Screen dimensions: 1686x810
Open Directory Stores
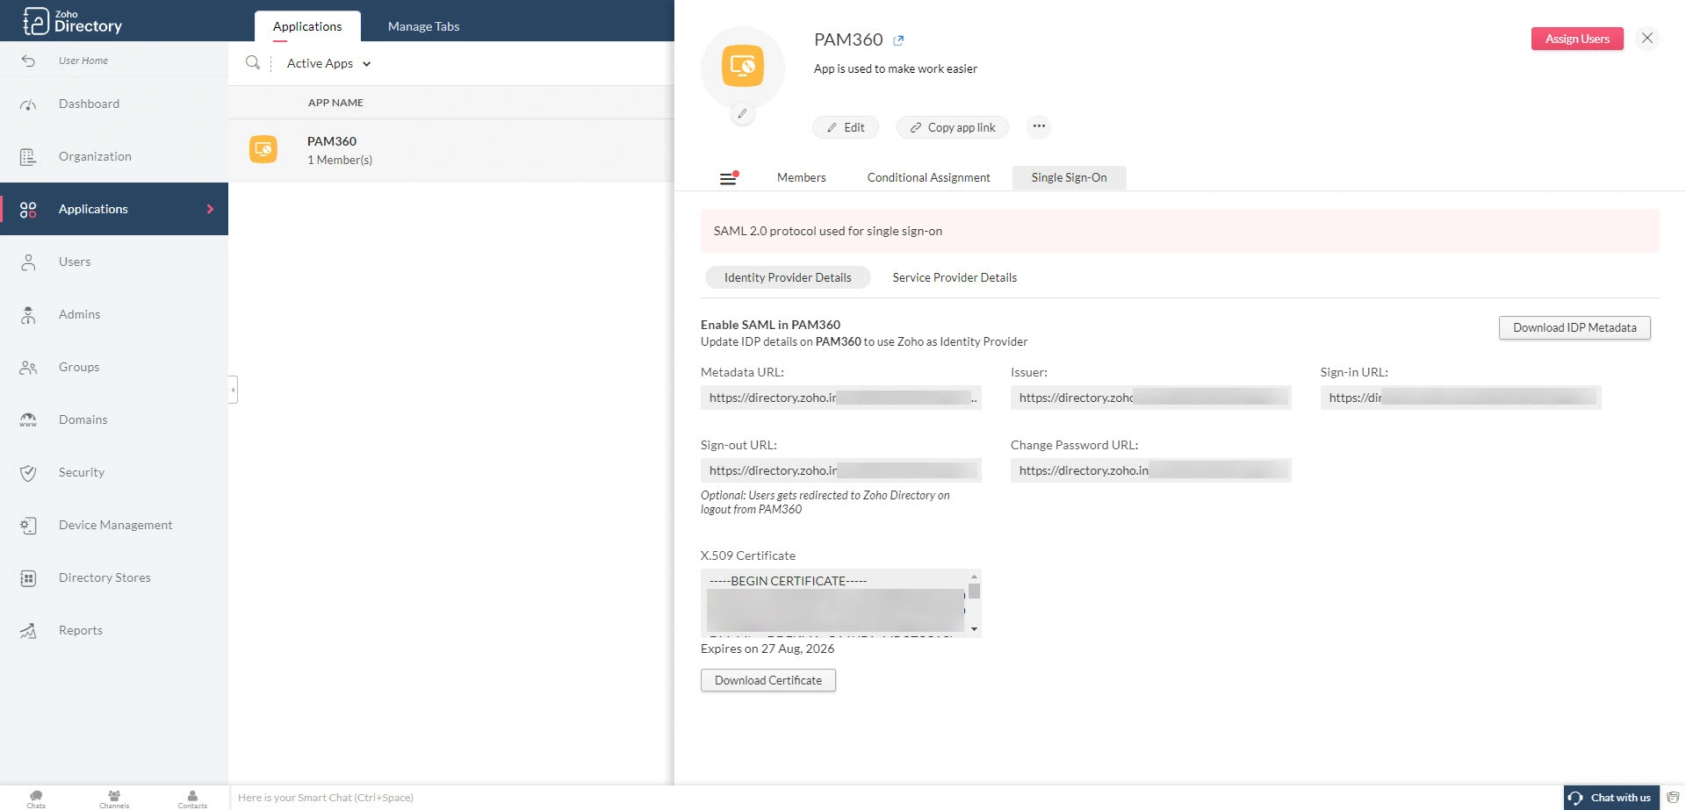[104, 577]
